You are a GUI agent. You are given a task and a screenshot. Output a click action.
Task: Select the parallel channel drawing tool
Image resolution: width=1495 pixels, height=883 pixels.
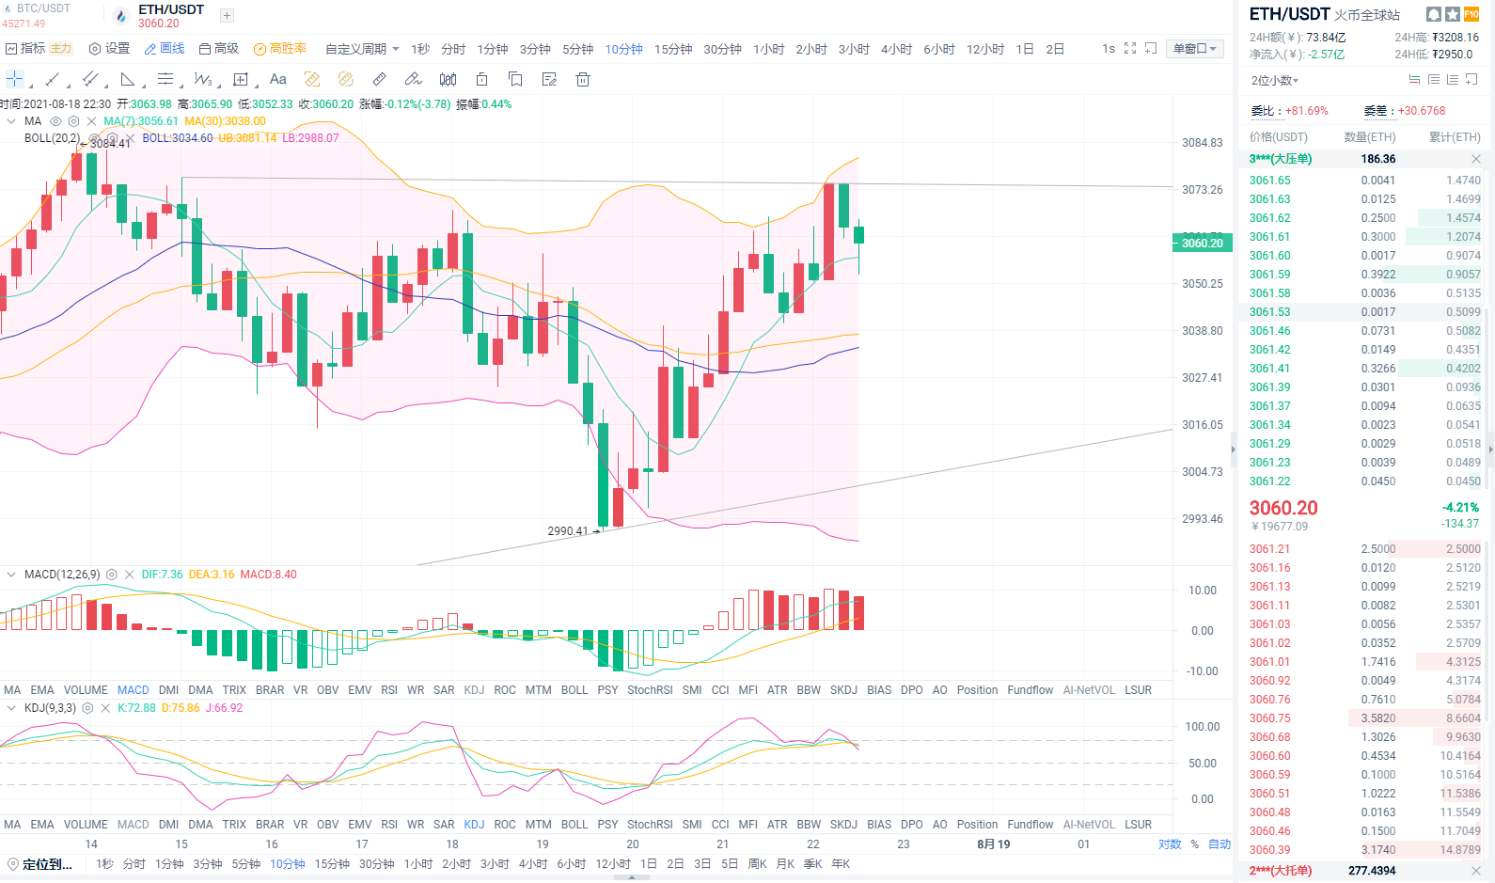90,79
